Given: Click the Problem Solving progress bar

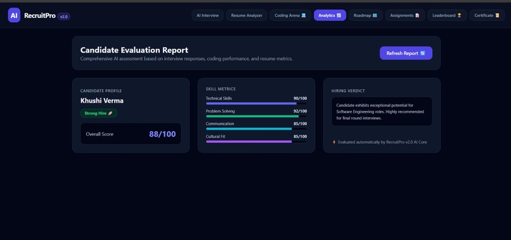Looking at the screenshot, I should (x=256, y=117).
